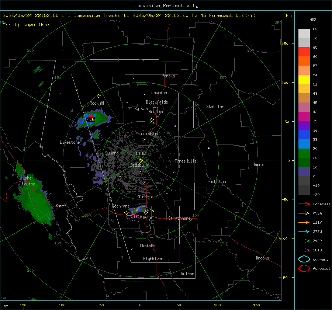The height and width of the screenshot is (310, 332).
Task: Select the bright green 20-30 dBZ swatch
Action: [x=304, y=153]
